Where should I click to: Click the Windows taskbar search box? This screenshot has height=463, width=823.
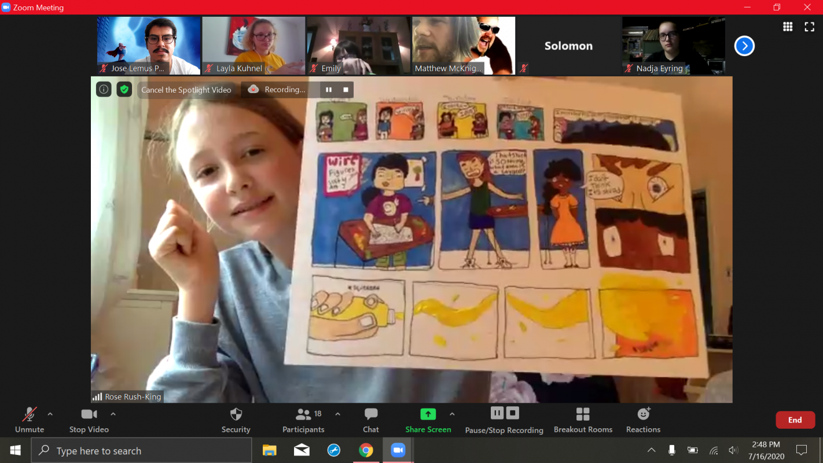click(x=142, y=451)
